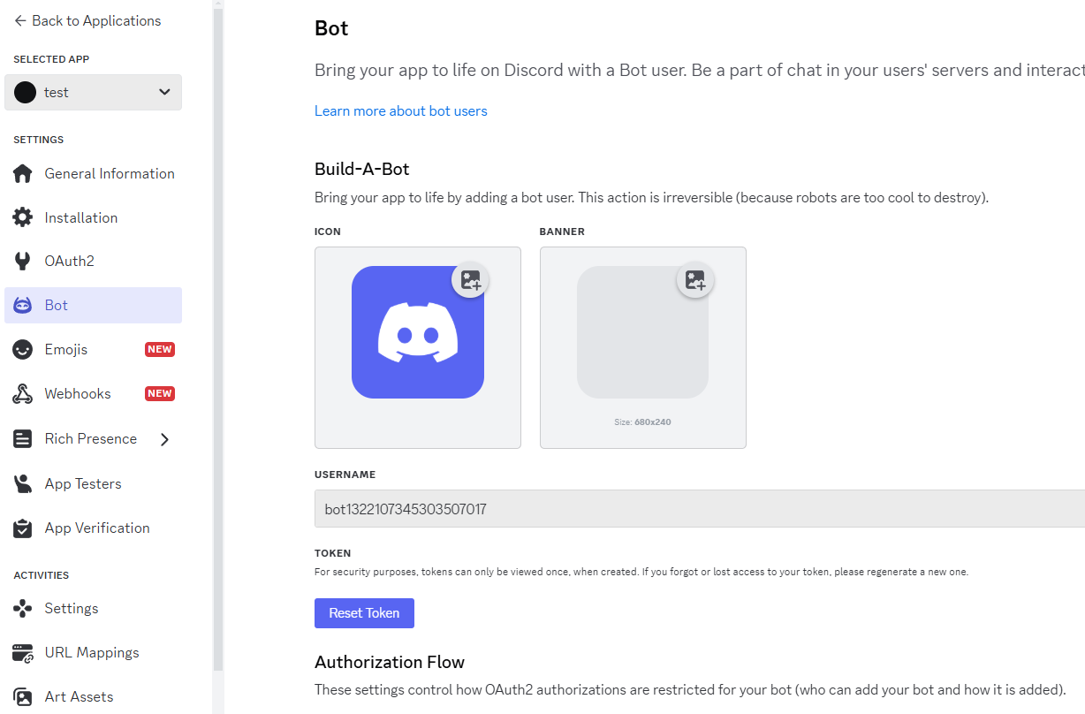Click the upload image icon on bot icon
This screenshot has height=714, width=1085.
pyautogui.click(x=470, y=280)
